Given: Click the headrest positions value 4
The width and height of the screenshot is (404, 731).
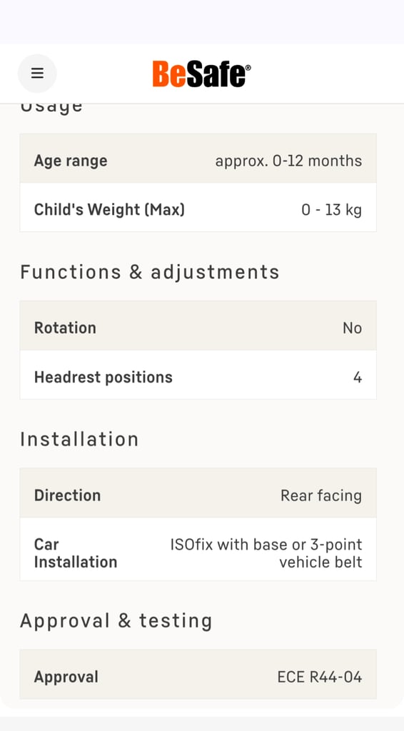Looking at the screenshot, I should (358, 377).
